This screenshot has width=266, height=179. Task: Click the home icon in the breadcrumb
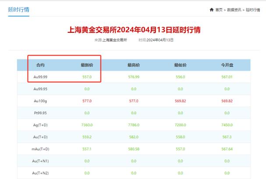pos(212,10)
